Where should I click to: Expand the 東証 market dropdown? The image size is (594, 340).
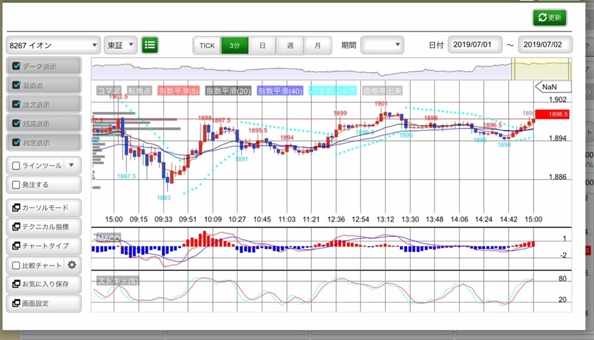click(121, 45)
